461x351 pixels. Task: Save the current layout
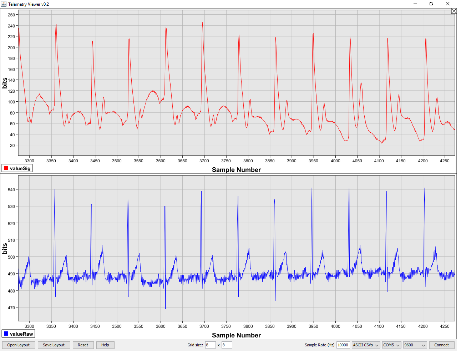(54, 345)
